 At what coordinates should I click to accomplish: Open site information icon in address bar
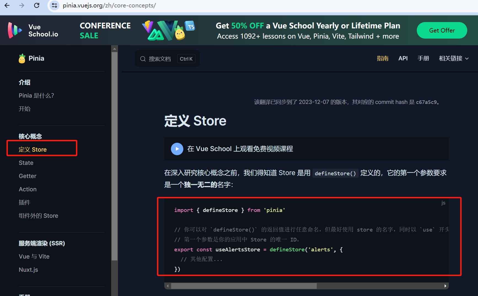(x=54, y=5)
